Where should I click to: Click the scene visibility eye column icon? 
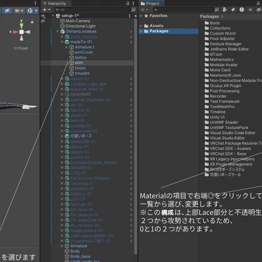(x=43, y=16)
